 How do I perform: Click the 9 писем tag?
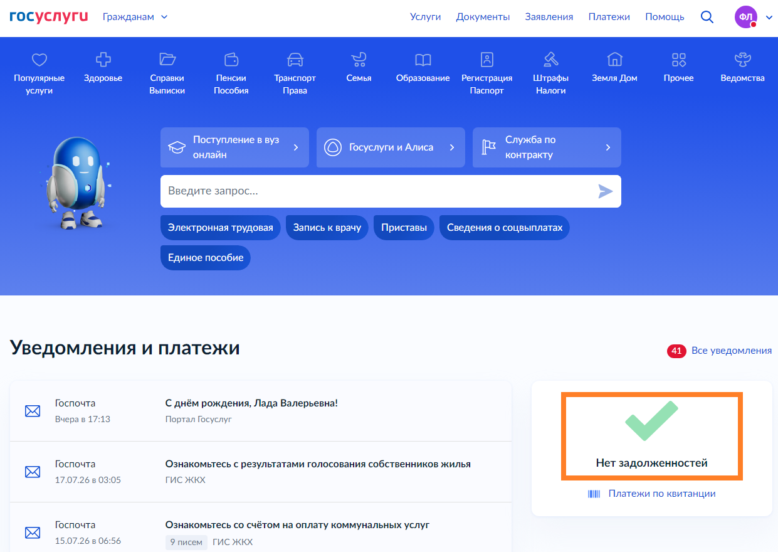186,542
